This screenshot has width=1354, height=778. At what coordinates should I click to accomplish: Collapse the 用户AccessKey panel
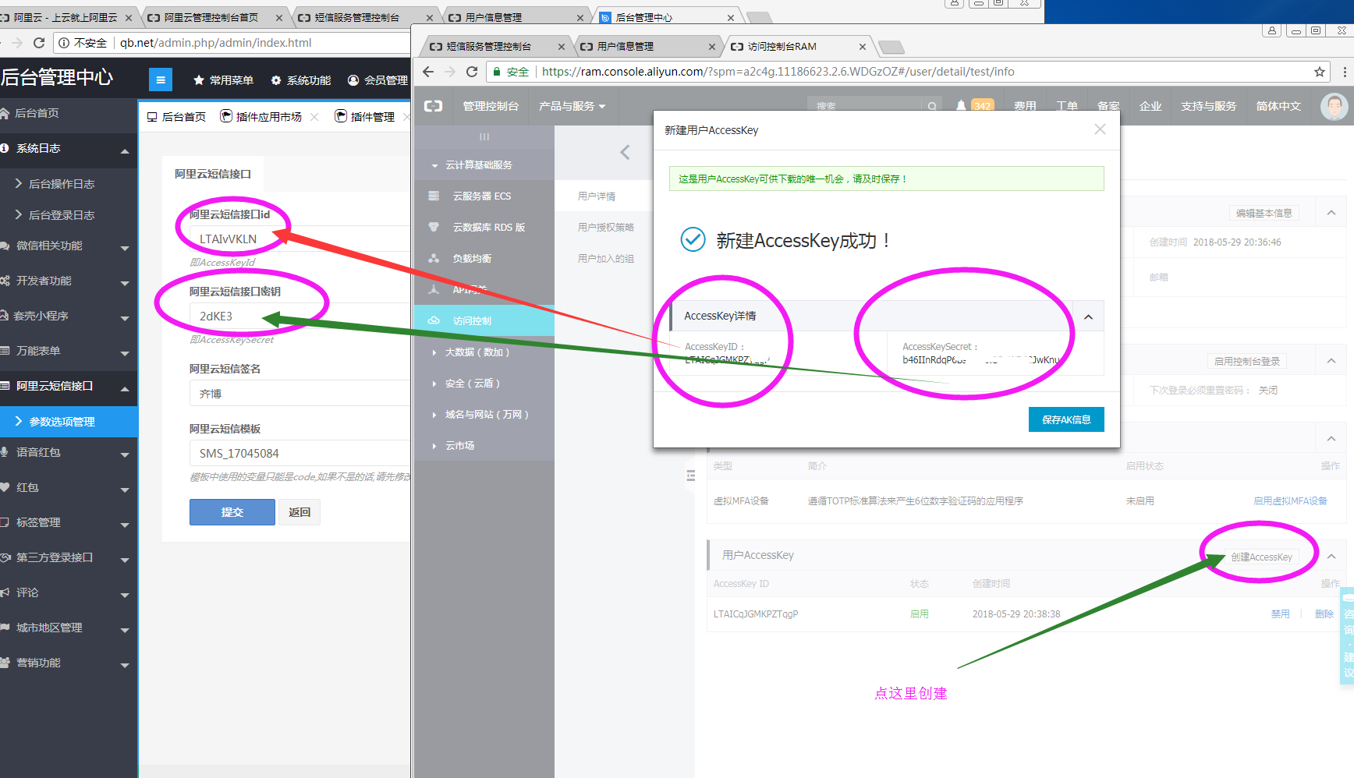[1331, 556]
